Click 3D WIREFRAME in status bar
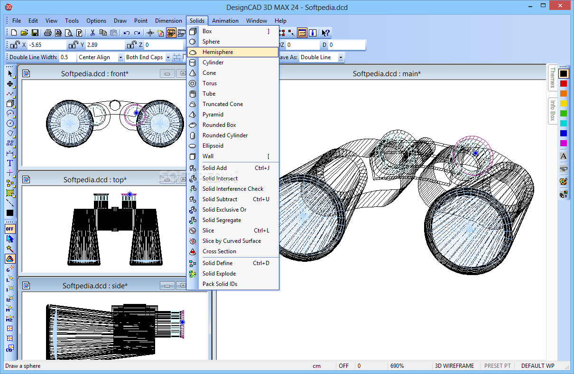 [x=454, y=366]
